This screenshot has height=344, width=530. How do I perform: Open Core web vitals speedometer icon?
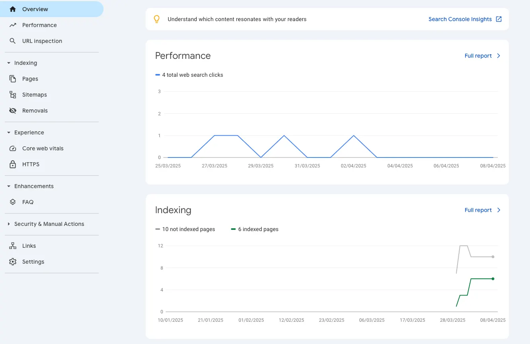(x=12, y=148)
